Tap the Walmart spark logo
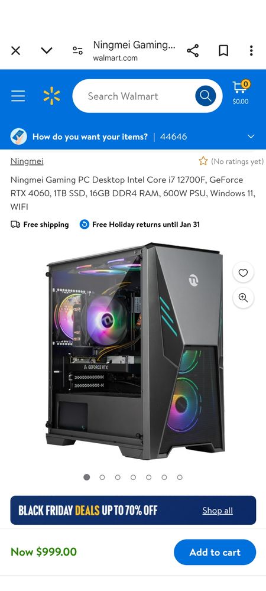 (51, 96)
